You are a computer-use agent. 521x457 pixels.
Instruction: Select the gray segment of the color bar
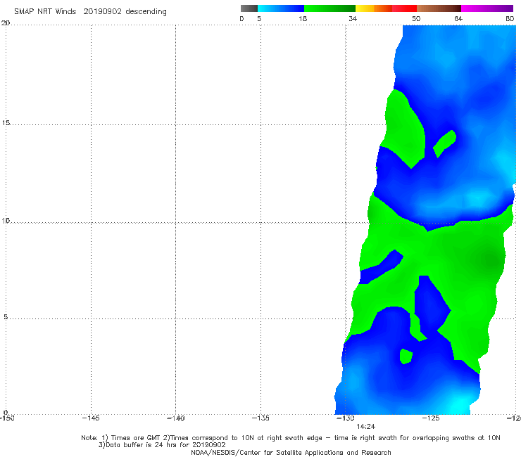click(249, 8)
